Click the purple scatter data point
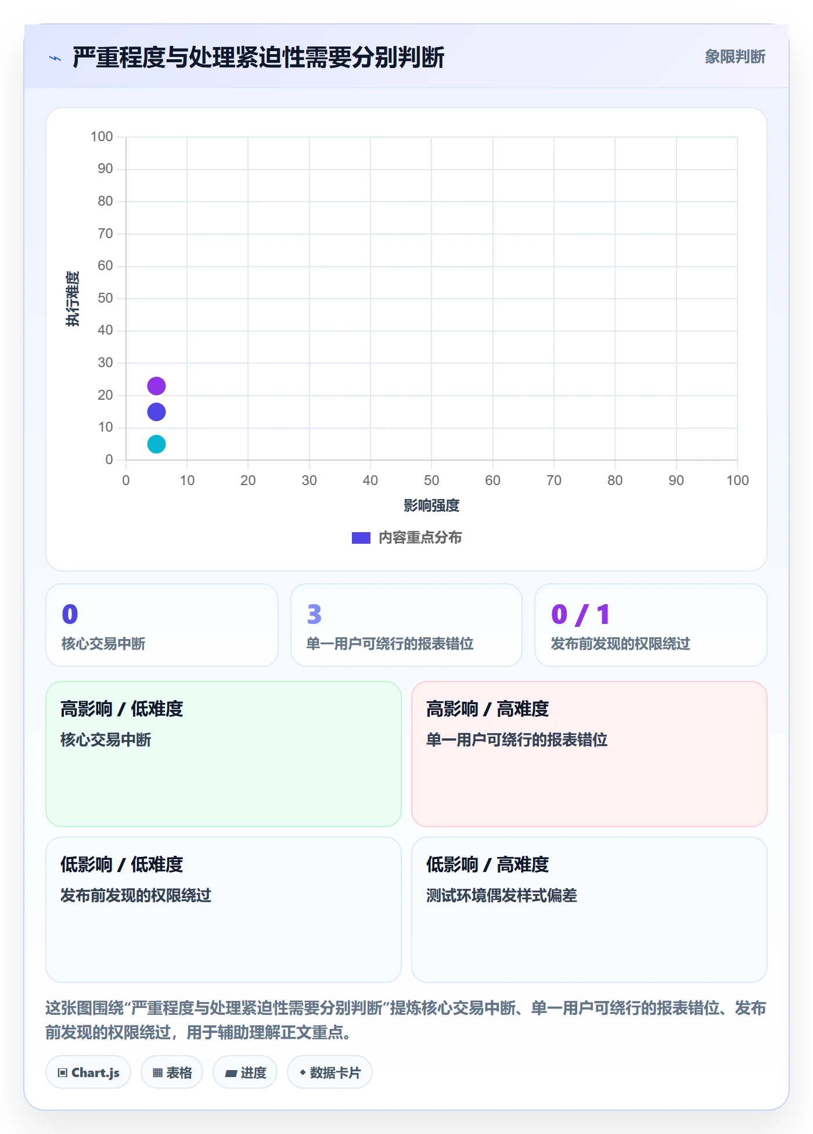Viewport: 813px width, 1134px height. click(x=156, y=386)
